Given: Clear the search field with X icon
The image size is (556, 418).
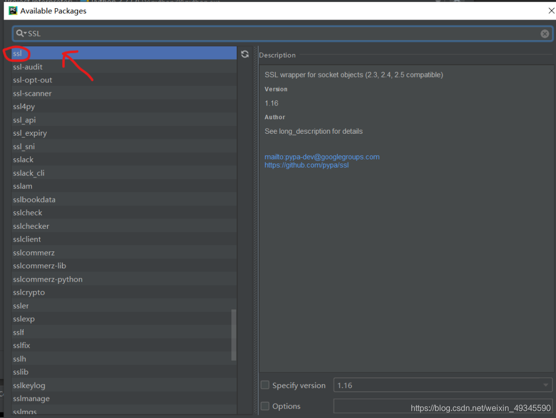Looking at the screenshot, I should (545, 33).
